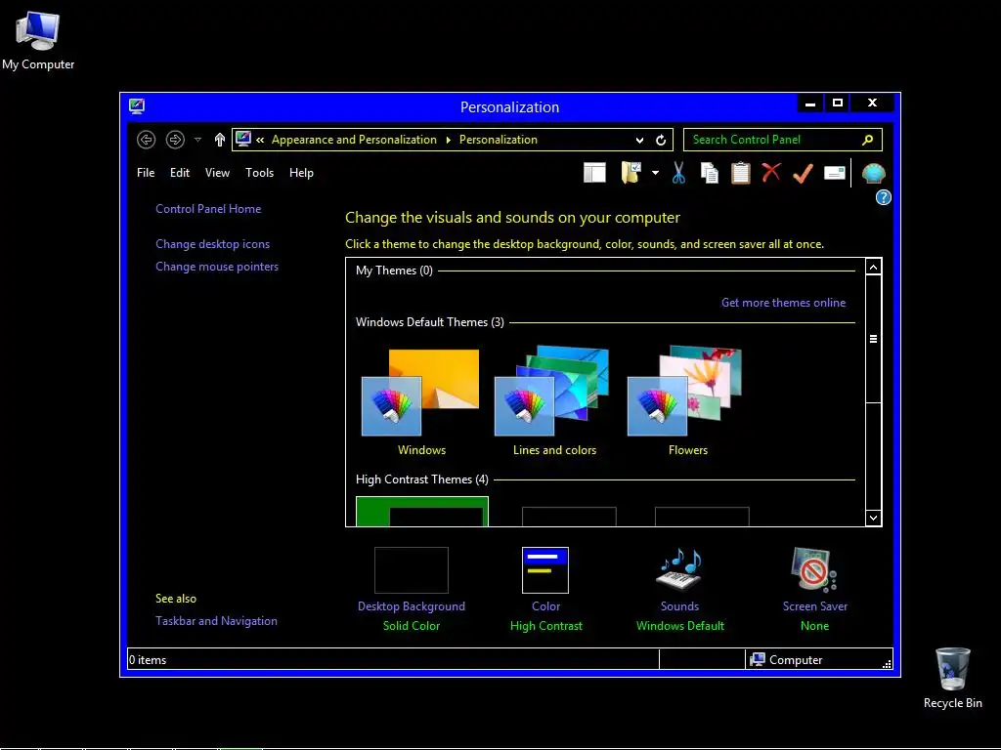The image size is (1001, 750).
Task: Click Appearance and Personalization breadcrumb
Action: tap(354, 140)
